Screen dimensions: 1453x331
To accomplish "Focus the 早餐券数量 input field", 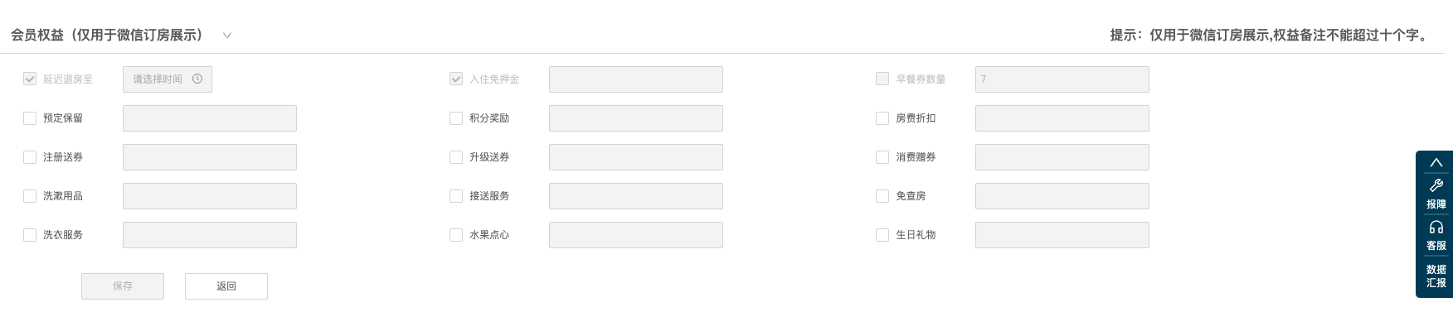I will (1062, 79).
